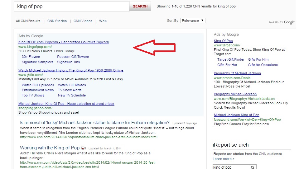Select the All CNN Results tab
Screen dimensions: 299x169
28,21
